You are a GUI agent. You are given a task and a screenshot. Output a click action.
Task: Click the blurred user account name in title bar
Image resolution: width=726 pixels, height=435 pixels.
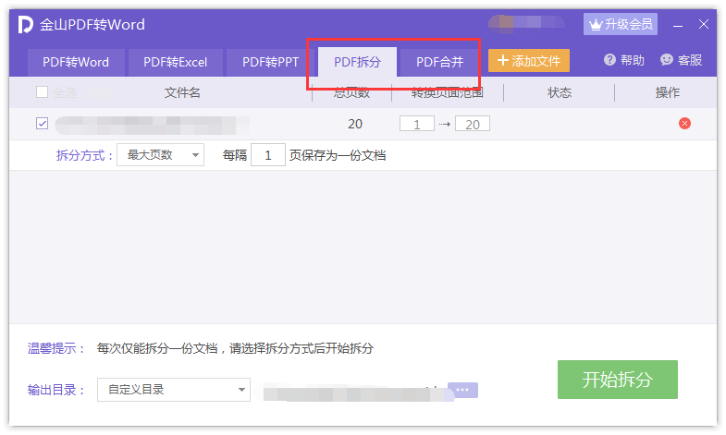pos(527,23)
